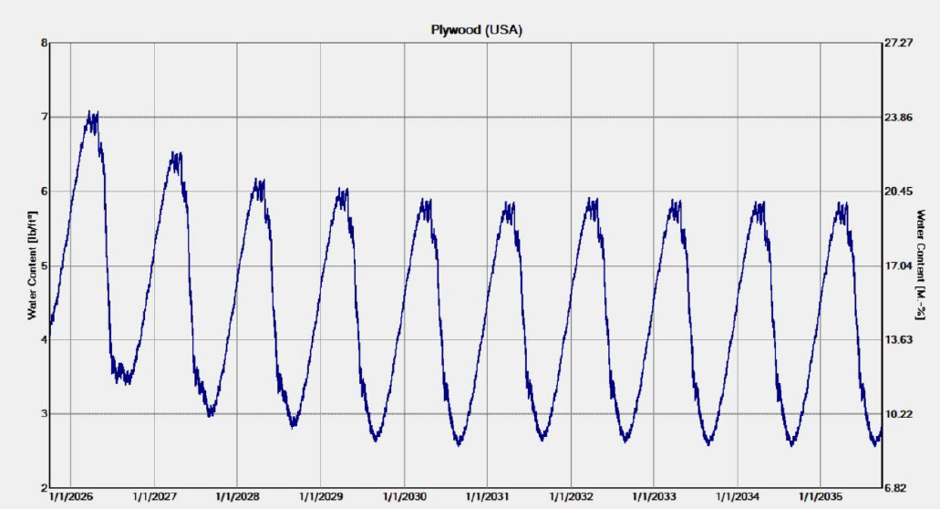Click the 8 tick on the left axis
Image resolution: width=940 pixels, height=509 pixels.
(x=43, y=43)
